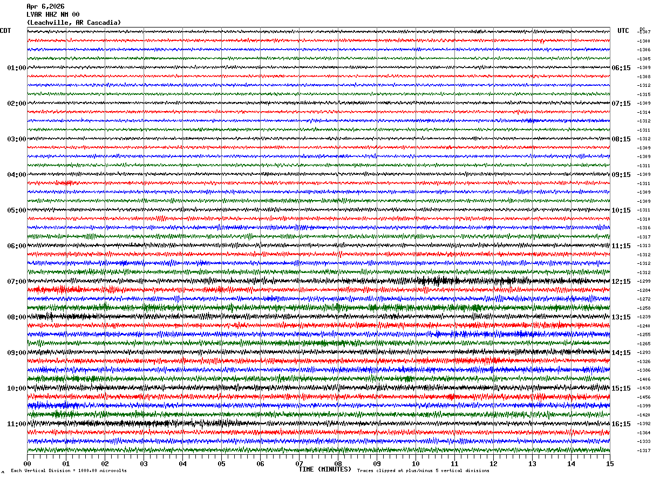
Task: Select the 11:00 CDT time label
Action: (x=17, y=424)
